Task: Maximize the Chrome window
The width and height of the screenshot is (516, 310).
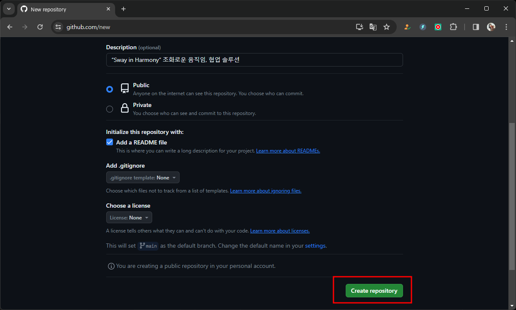Action: 486,8
